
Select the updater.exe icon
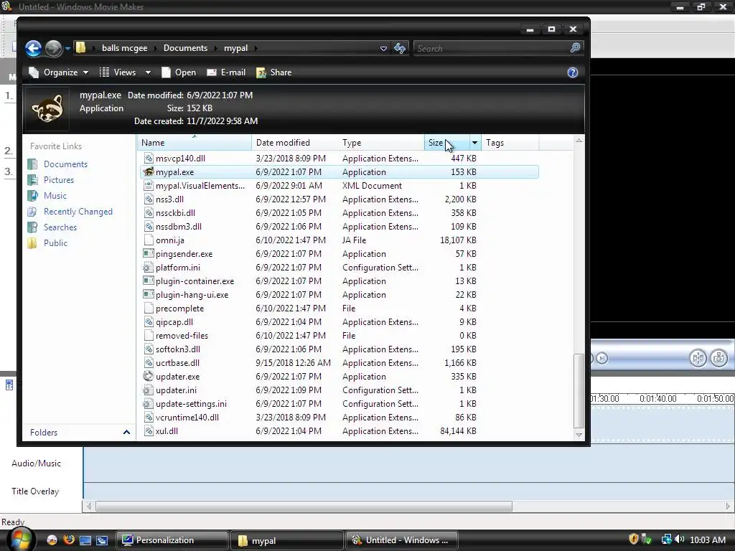tap(149, 377)
